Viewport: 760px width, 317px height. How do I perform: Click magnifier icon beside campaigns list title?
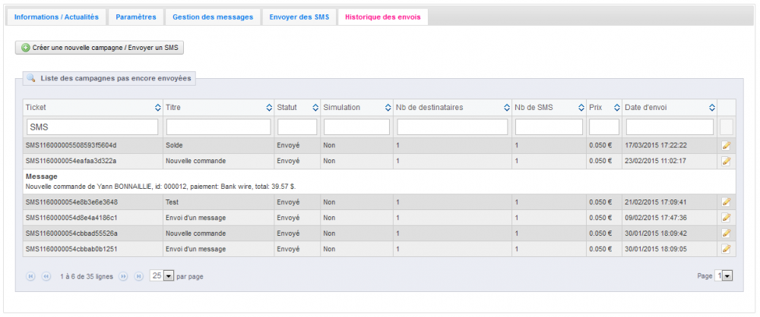pos(30,77)
